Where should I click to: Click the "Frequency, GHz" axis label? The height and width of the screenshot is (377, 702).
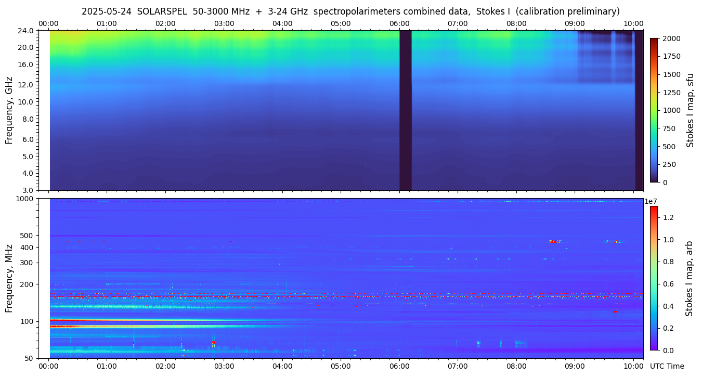(x=9, y=110)
